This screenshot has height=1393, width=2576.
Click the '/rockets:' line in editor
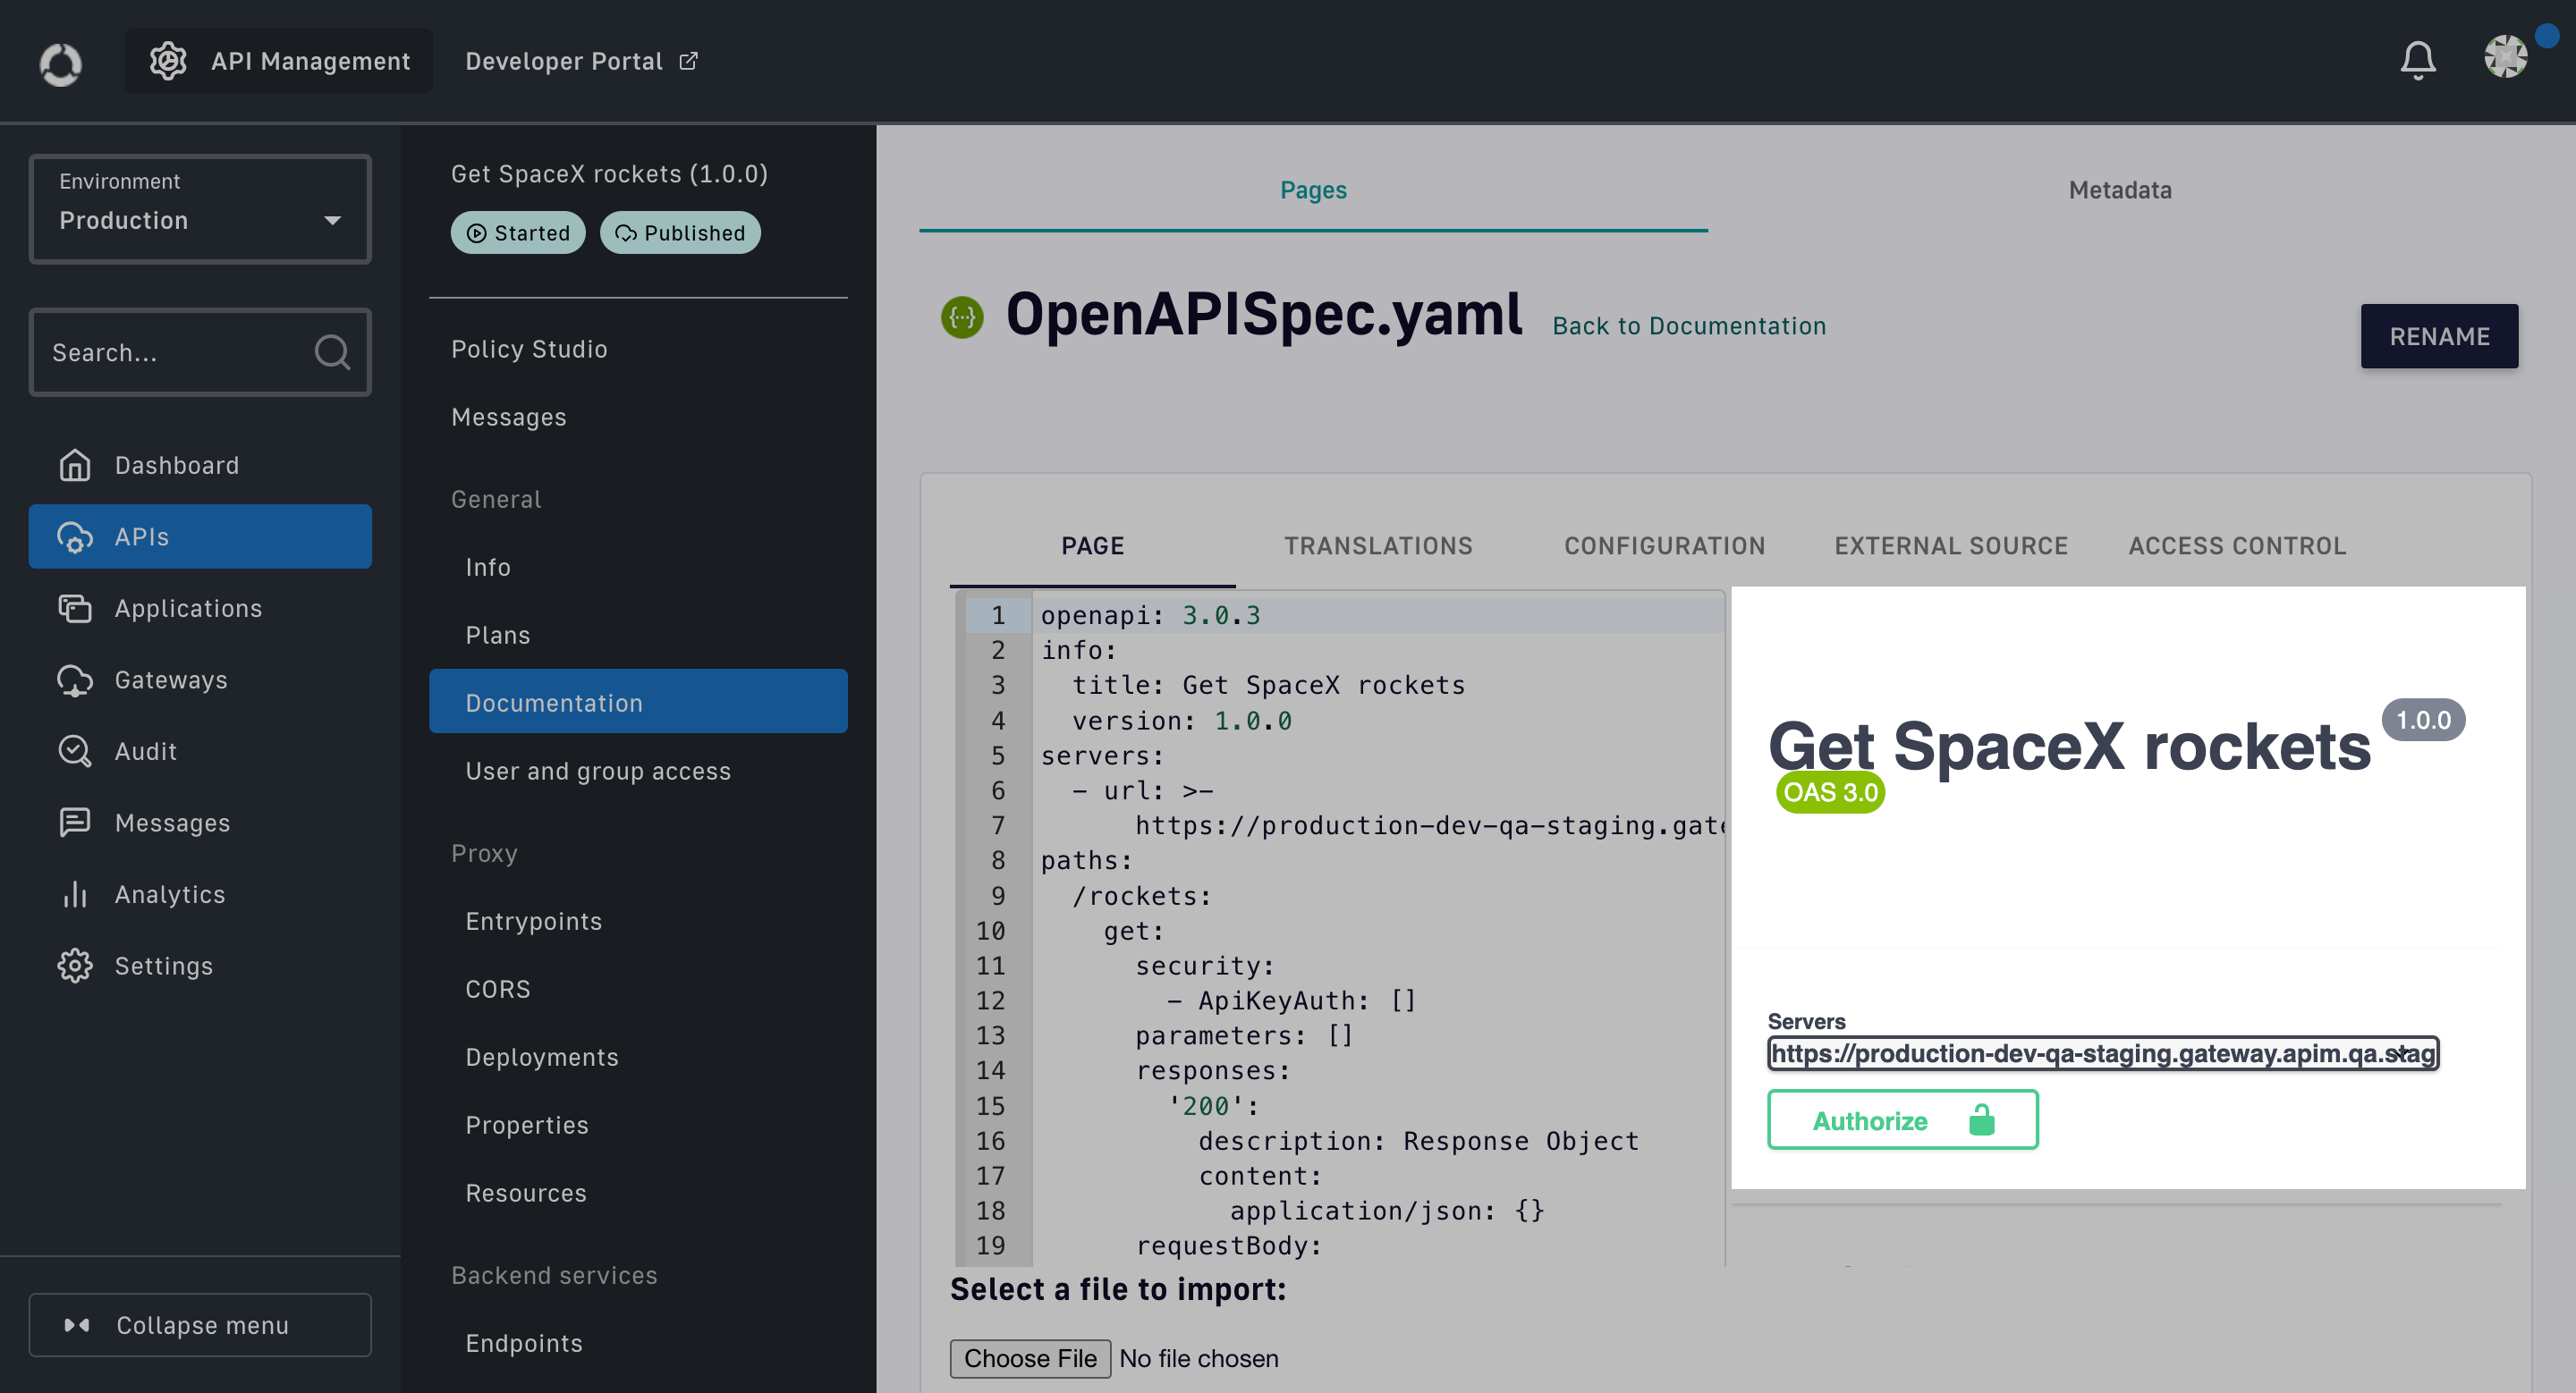[x=1141, y=895]
